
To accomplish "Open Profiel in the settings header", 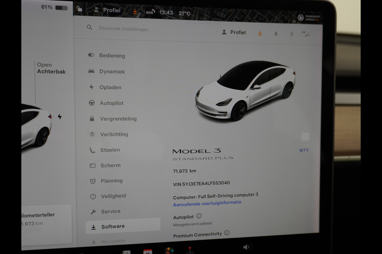I will (x=234, y=32).
